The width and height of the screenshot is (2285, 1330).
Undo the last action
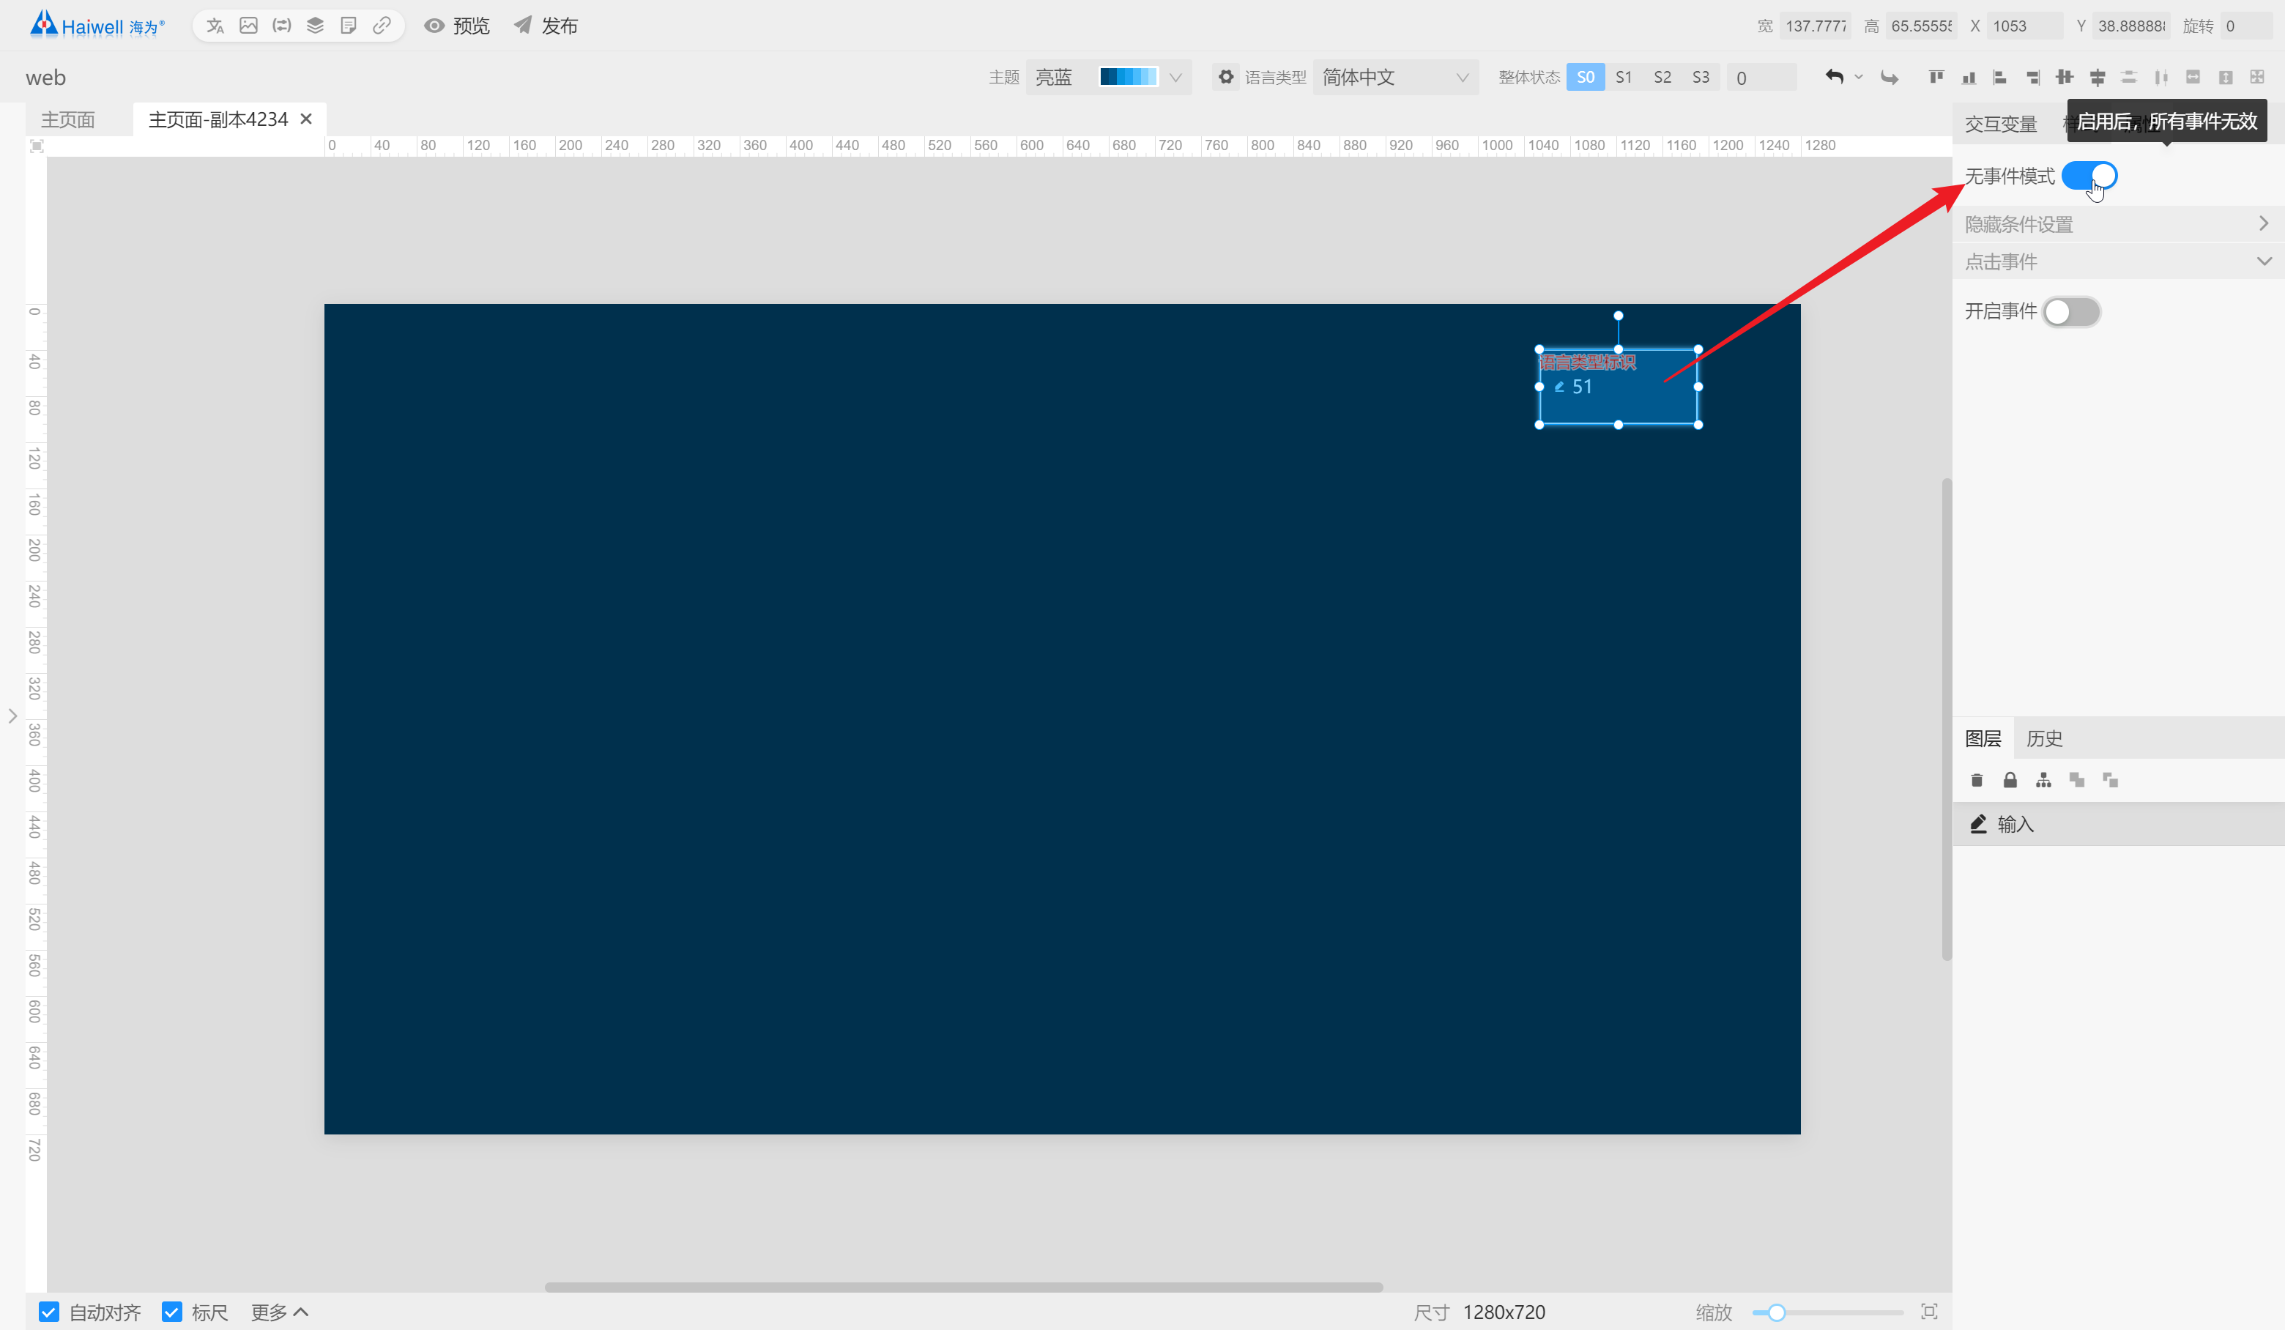[1835, 77]
